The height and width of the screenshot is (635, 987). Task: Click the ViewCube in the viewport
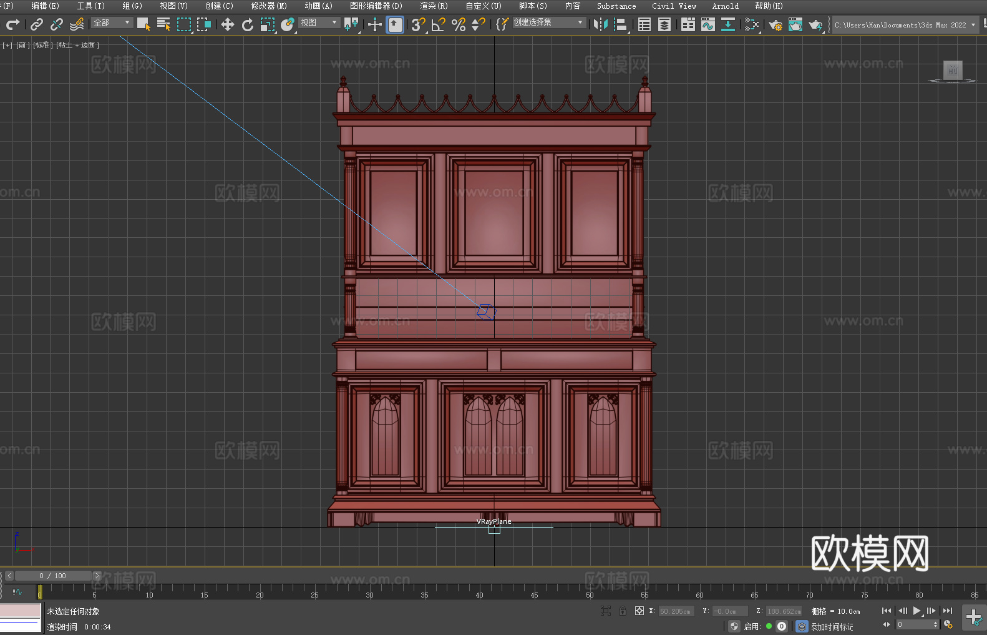point(952,71)
